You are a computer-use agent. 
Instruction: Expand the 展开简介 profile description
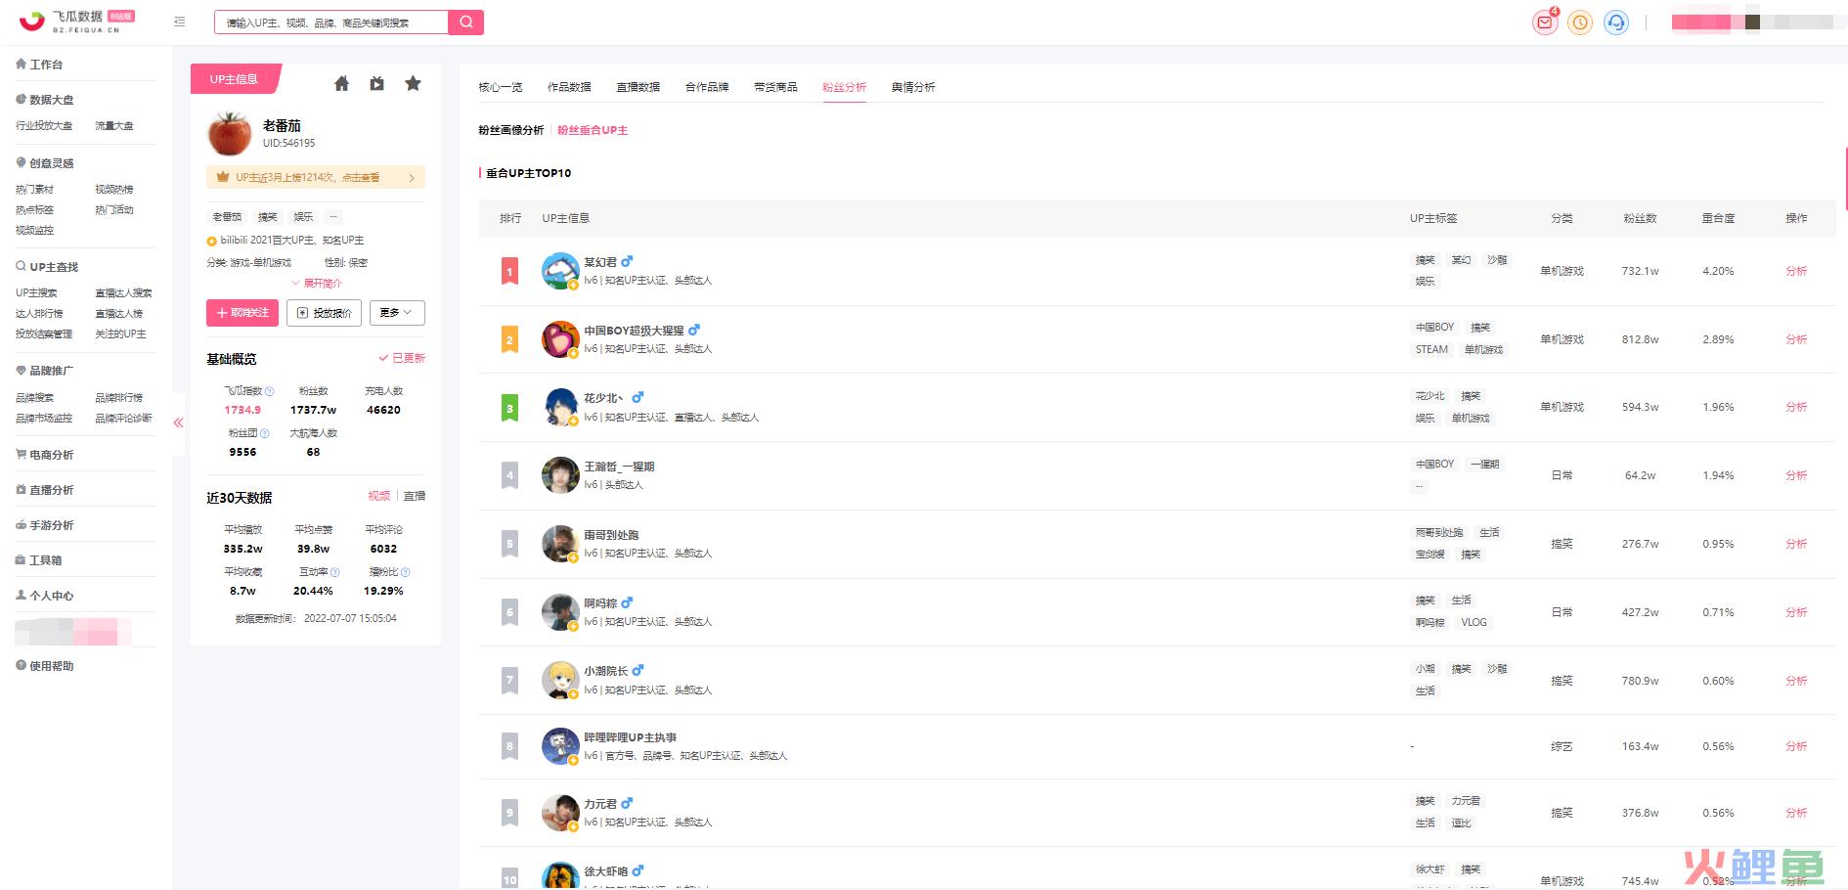(x=316, y=284)
